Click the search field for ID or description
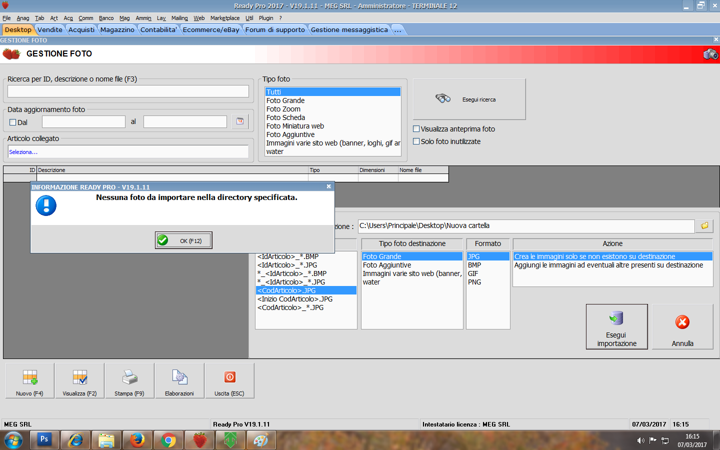720x450 pixels. click(x=128, y=91)
